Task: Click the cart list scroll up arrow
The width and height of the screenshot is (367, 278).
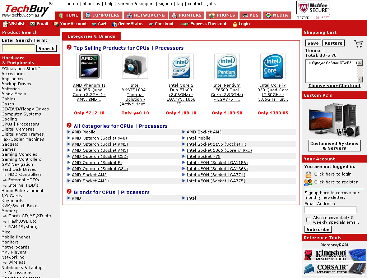Action: (360, 63)
